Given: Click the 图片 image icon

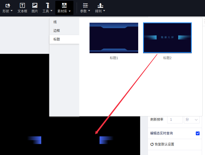Looking at the screenshot, I should (35, 5).
